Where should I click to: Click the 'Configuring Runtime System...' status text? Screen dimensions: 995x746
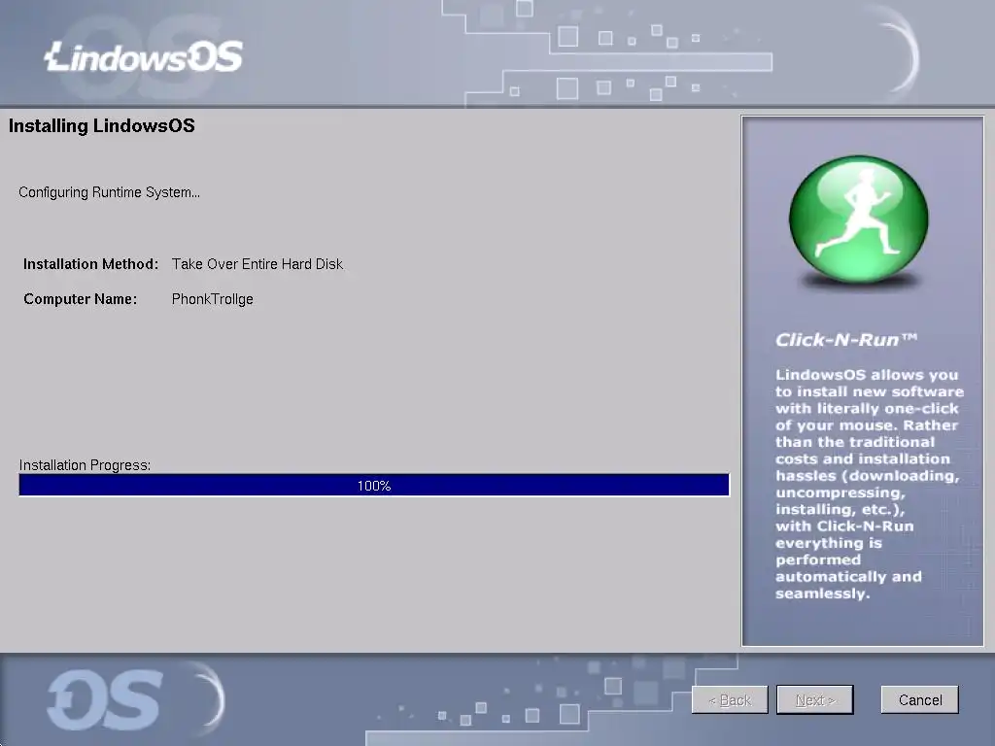(x=109, y=192)
